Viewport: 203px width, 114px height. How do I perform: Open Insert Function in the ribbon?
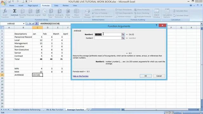click(x=5, y=13)
